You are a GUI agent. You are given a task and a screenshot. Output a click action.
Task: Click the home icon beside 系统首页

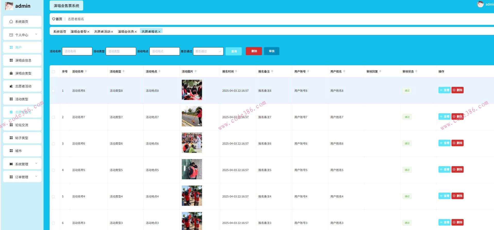pyautogui.click(x=11, y=22)
